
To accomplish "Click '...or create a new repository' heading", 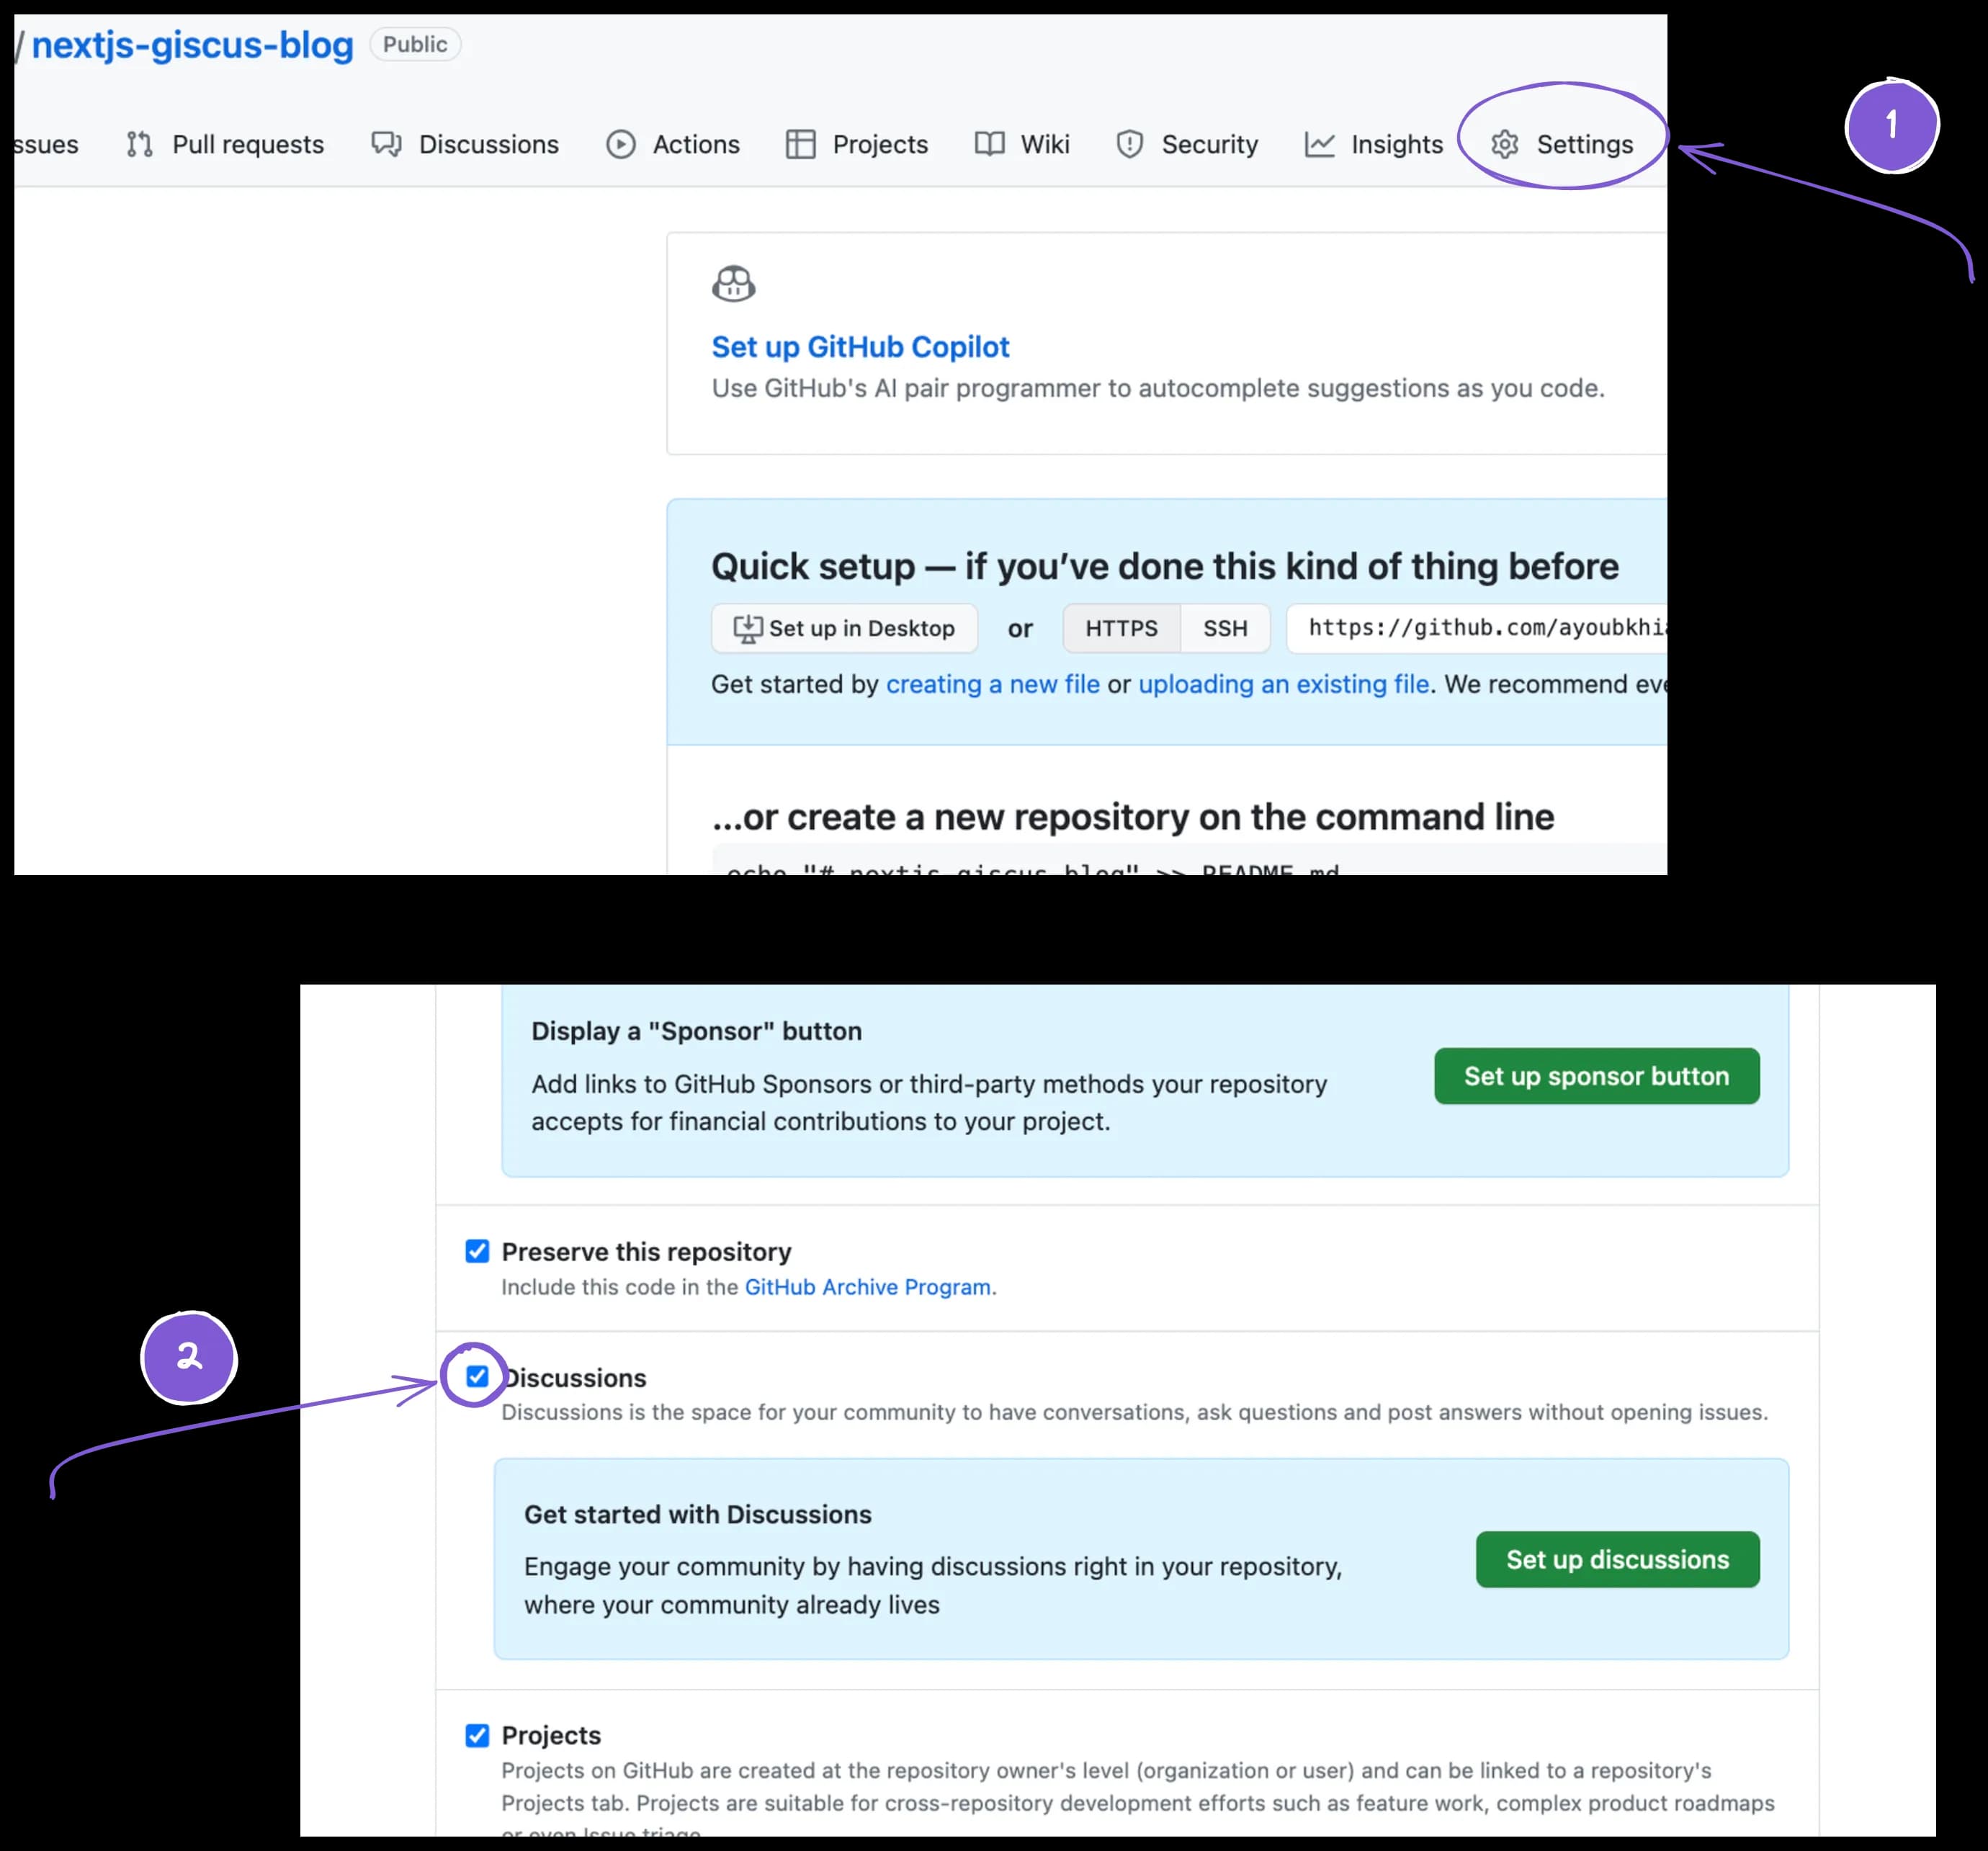I will coord(1133,817).
